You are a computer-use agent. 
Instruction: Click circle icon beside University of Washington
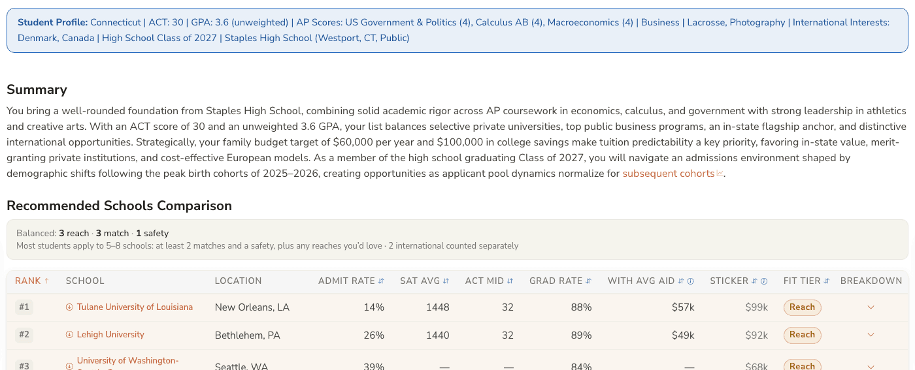(x=69, y=366)
